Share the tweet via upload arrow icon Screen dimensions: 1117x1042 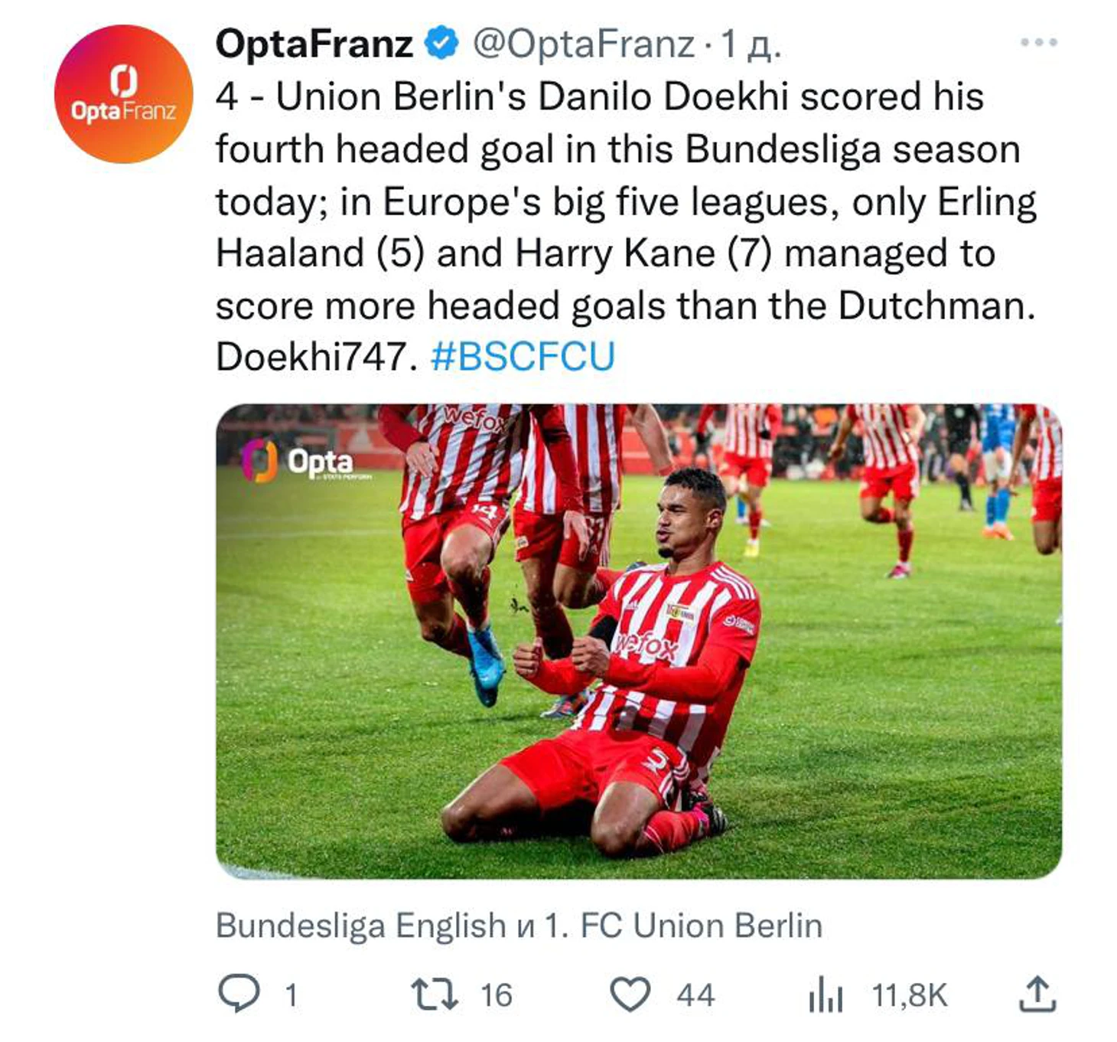(1037, 994)
